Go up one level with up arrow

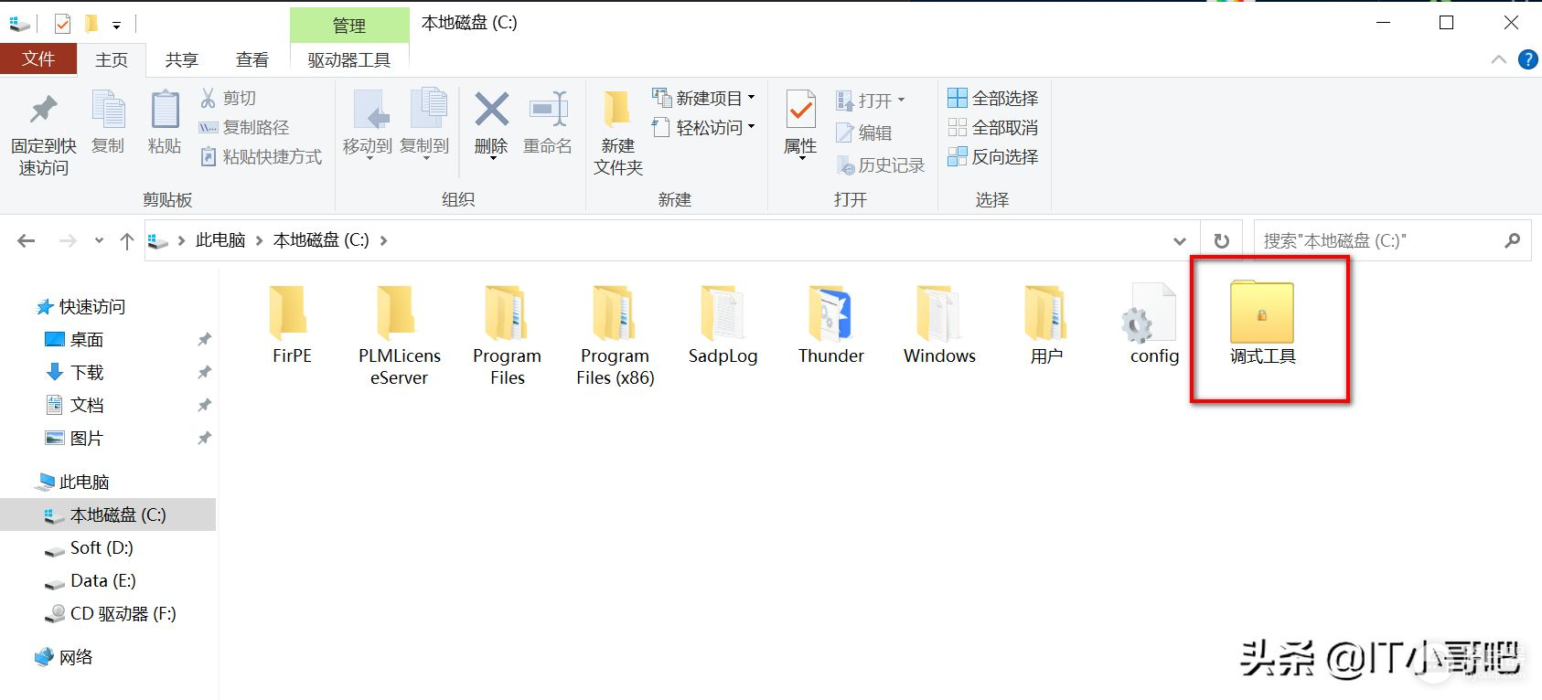pos(127,240)
